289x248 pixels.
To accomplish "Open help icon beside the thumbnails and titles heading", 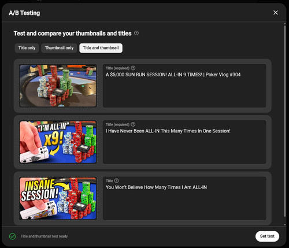I will (136, 33).
